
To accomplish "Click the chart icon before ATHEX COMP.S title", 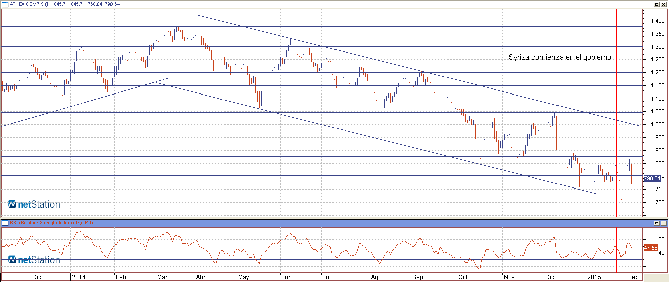I will 5,4.
